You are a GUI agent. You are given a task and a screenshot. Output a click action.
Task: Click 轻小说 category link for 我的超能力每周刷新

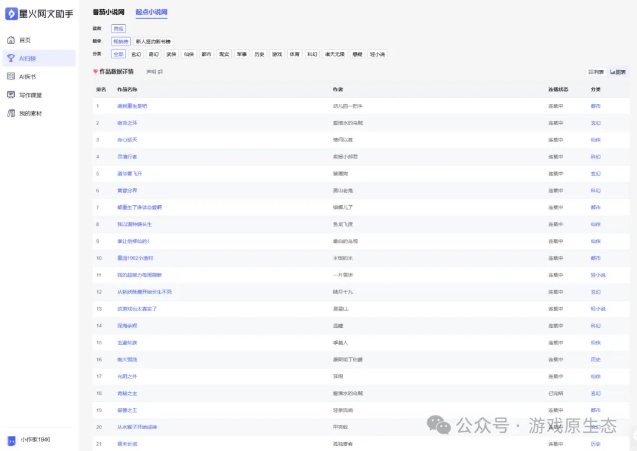[598, 275]
